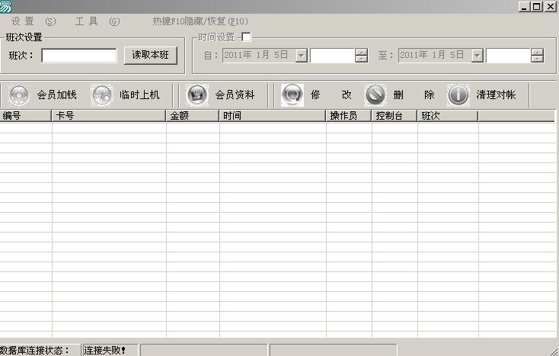Viewport: 559px width, 356px height.
Task: Sort by the 金额 column header
Action: tap(193, 116)
